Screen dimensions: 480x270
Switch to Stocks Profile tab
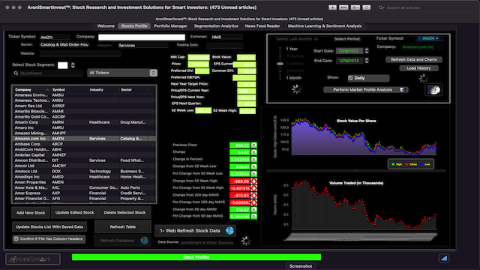[134, 26]
